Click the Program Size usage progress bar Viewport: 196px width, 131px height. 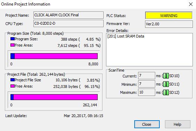pos(54,56)
